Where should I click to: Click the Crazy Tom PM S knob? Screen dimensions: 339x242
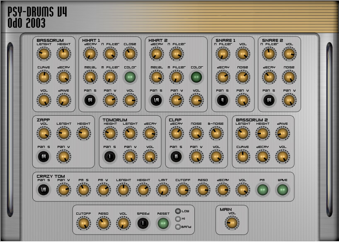(x=84, y=190)
